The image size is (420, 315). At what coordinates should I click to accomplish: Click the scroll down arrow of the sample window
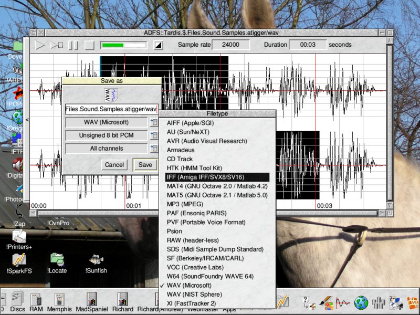coord(390,205)
